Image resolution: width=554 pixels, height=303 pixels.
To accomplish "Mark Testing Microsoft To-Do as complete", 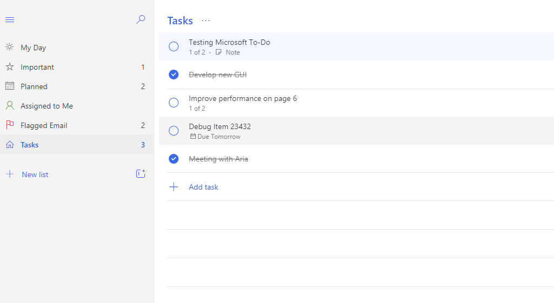I will coord(174,46).
